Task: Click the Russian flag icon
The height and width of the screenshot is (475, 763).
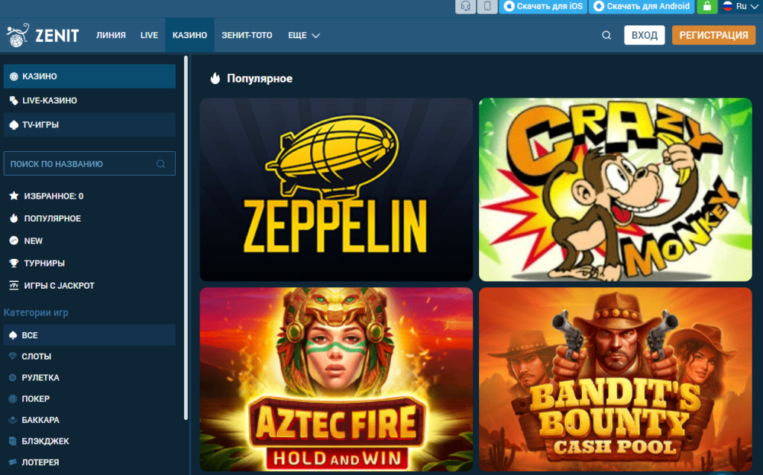Action: pyautogui.click(x=727, y=6)
